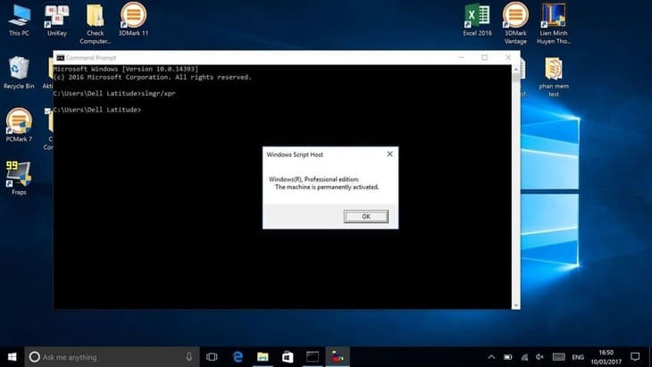The height and width of the screenshot is (367, 652).
Task: Open the Windows Start menu
Action: coord(13,357)
